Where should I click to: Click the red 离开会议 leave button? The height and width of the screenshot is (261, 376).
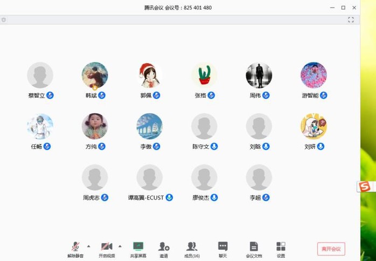331,249
